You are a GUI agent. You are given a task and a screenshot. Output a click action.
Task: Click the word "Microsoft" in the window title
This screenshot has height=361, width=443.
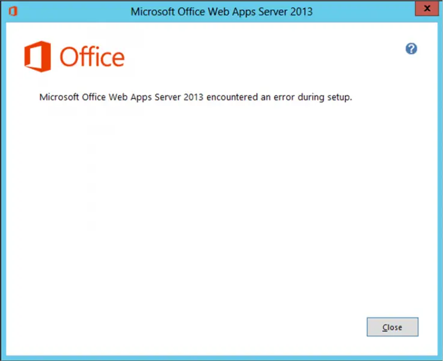click(x=153, y=11)
